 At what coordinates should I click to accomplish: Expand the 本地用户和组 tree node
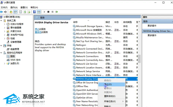[x=5, y=35]
